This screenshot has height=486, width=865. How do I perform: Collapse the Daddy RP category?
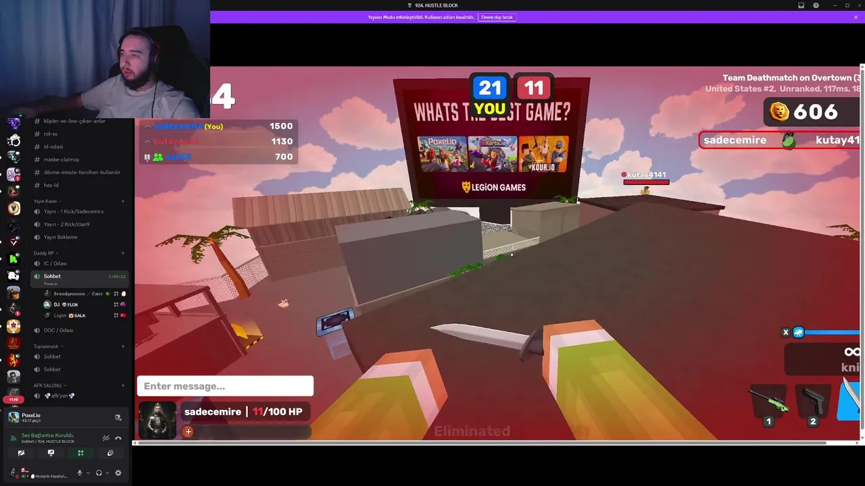(x=46, y=253)
